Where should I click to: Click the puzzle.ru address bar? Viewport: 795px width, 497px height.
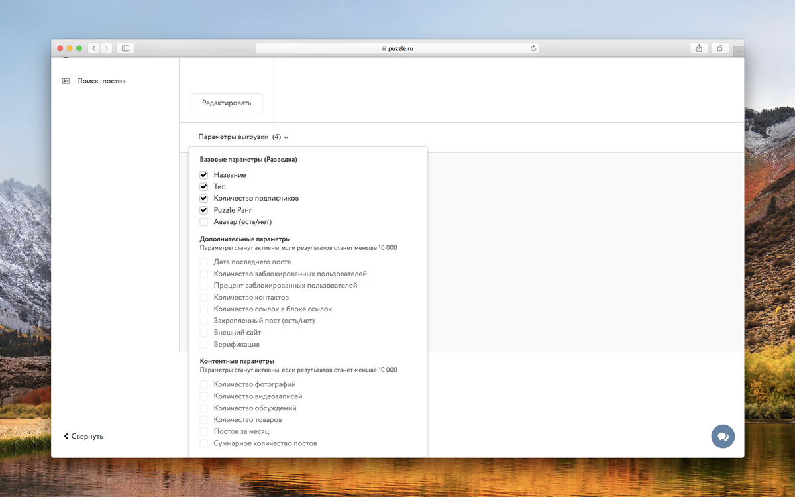pos(397,48)
